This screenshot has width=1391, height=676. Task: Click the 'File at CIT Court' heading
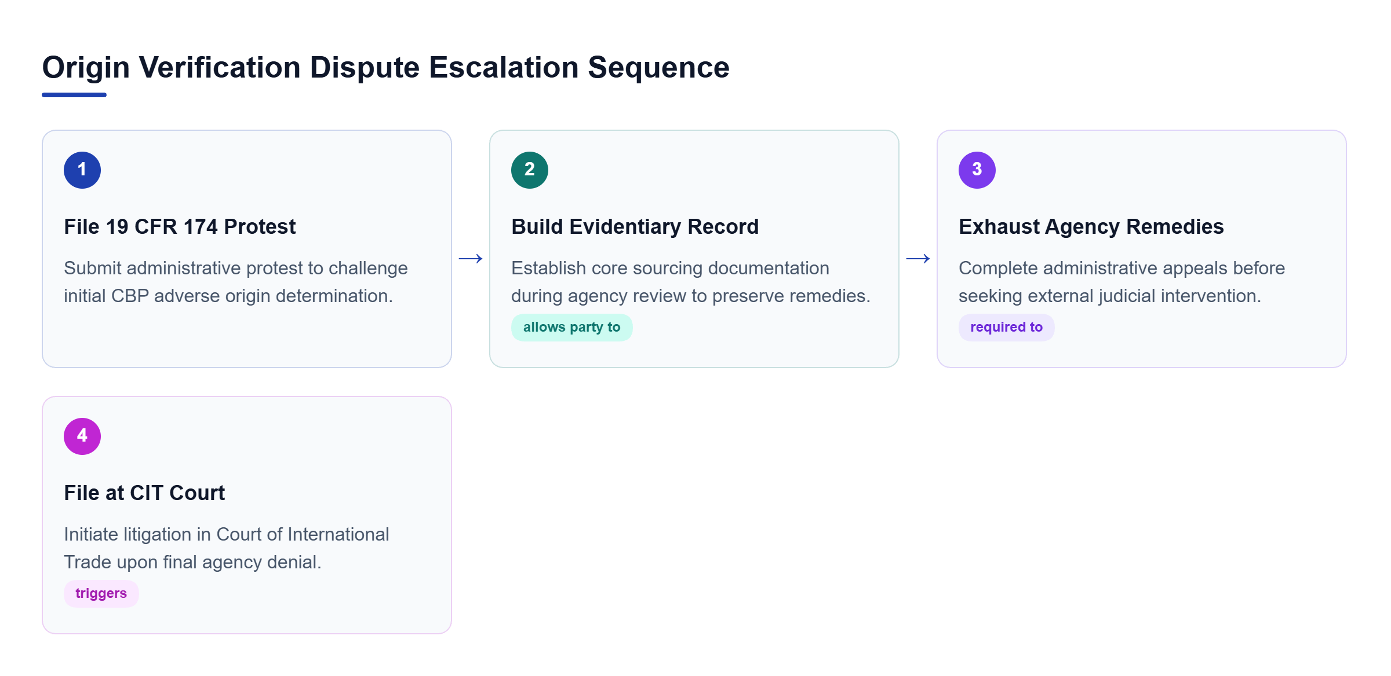[144, 493]
